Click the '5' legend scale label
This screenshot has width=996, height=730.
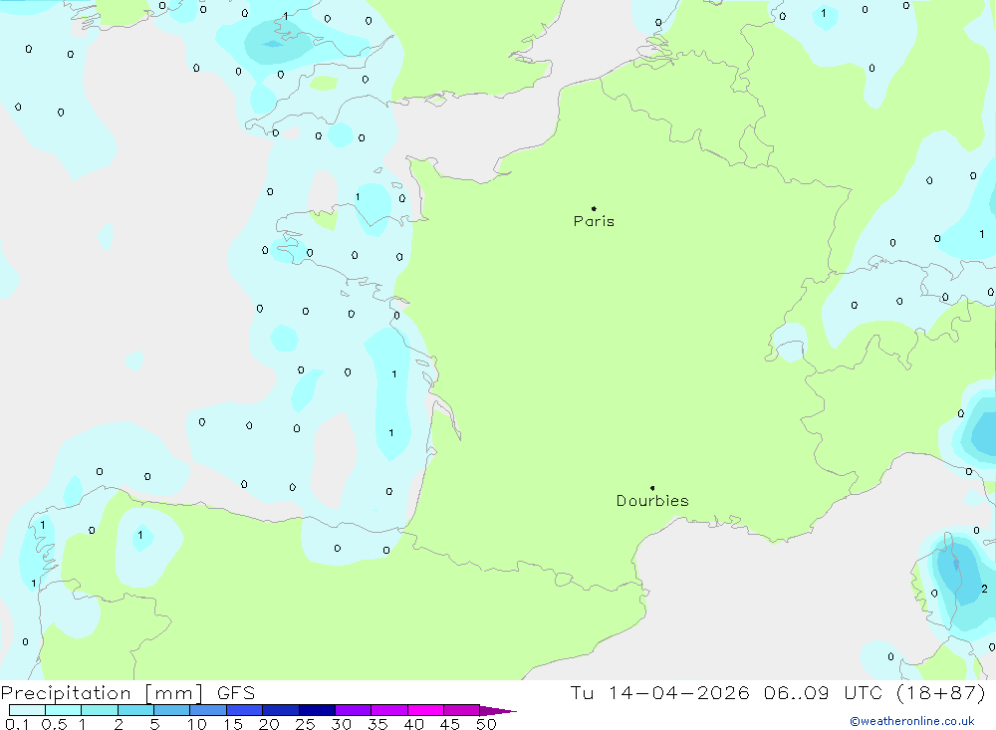(154, 724)
